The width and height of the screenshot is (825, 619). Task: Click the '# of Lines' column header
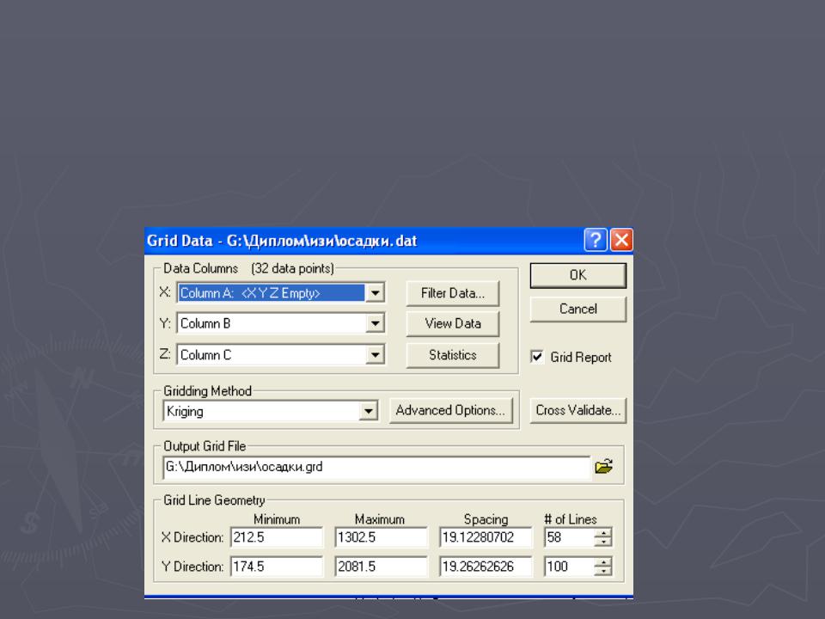pos(571,519)
